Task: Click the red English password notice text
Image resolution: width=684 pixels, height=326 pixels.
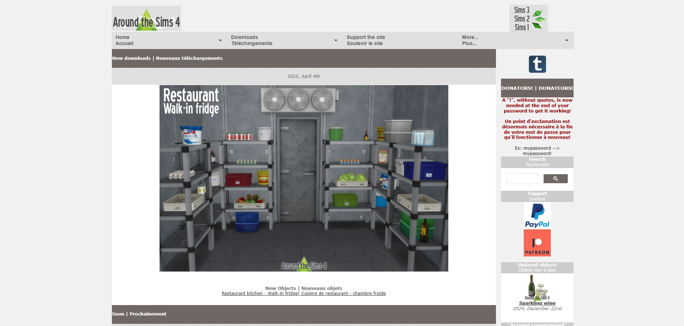Action: pyautogui.click(x=537, y=106)
